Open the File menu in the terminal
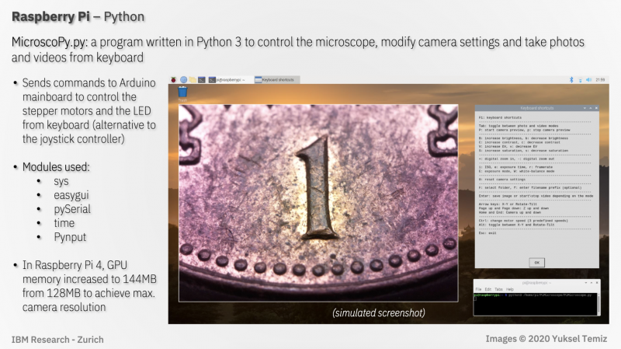 (x=479, y=289)
